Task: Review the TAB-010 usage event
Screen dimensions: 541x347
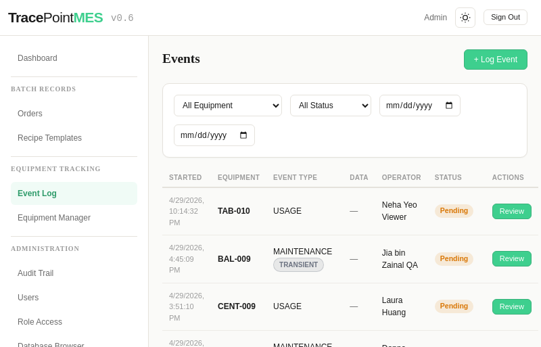Action: (512, 211)
